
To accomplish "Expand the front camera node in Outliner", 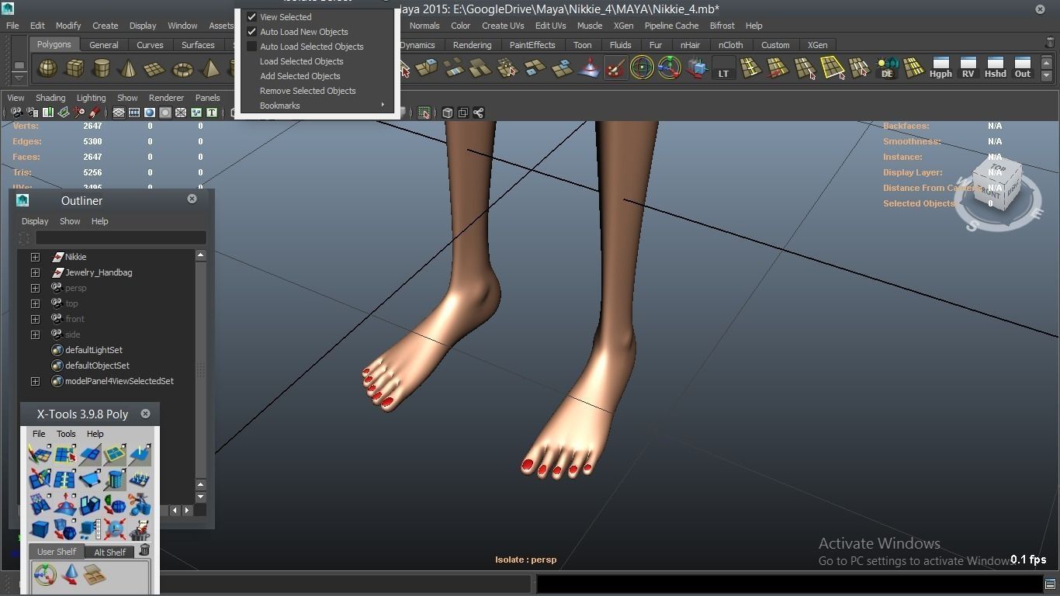I will point(35,319).
